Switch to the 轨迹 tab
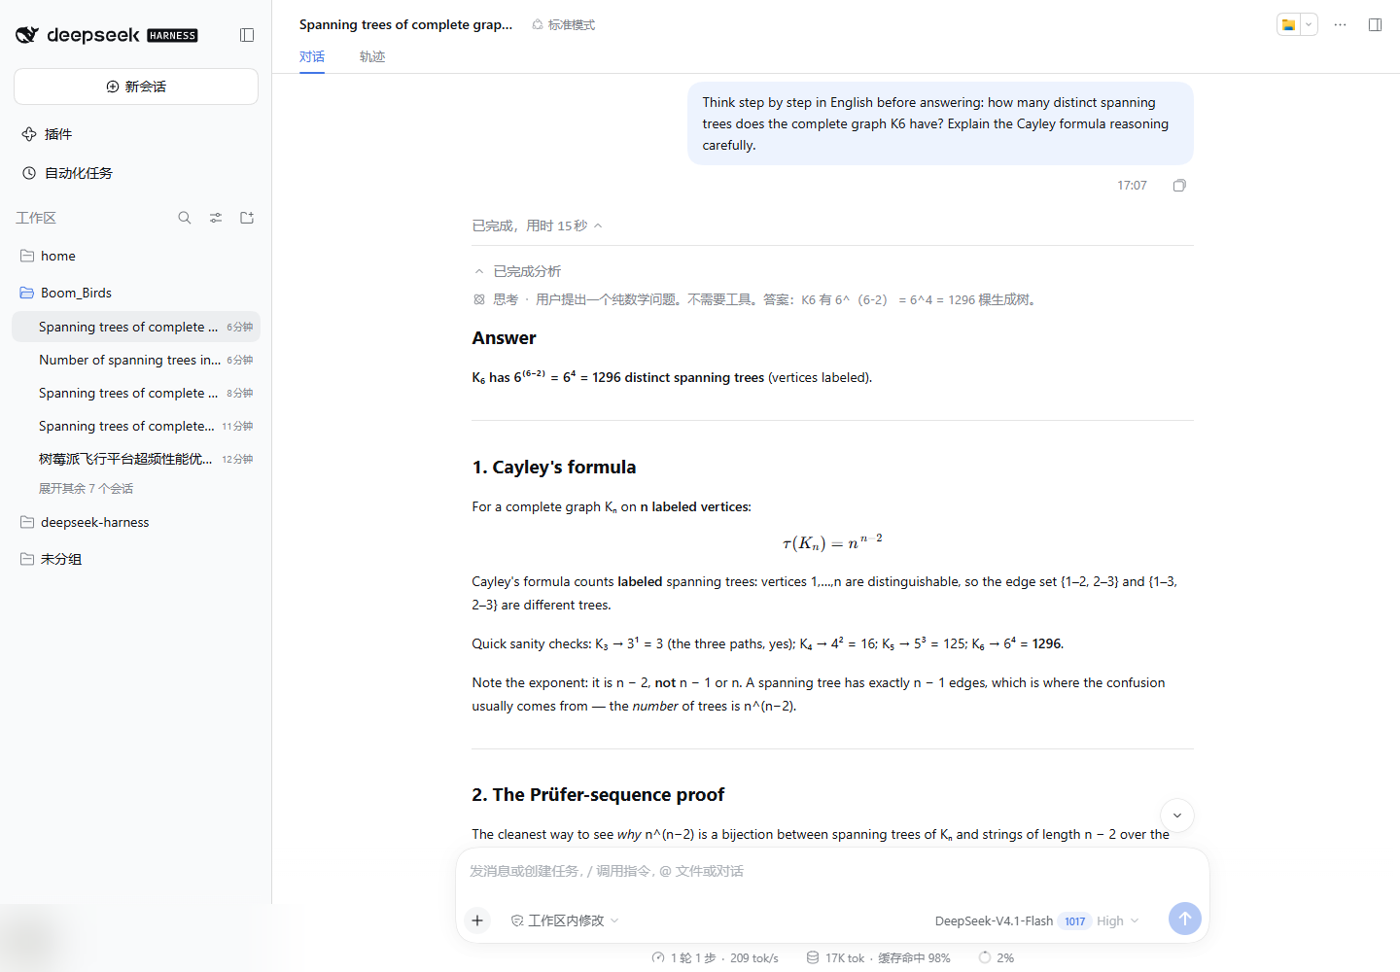 click(372, 56)
